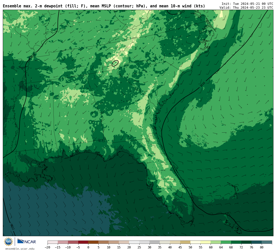Screen dimensions: 276x252
Task: Pick the colorbar swatch between 35 and 40
Action: click(x=165, y=242)
